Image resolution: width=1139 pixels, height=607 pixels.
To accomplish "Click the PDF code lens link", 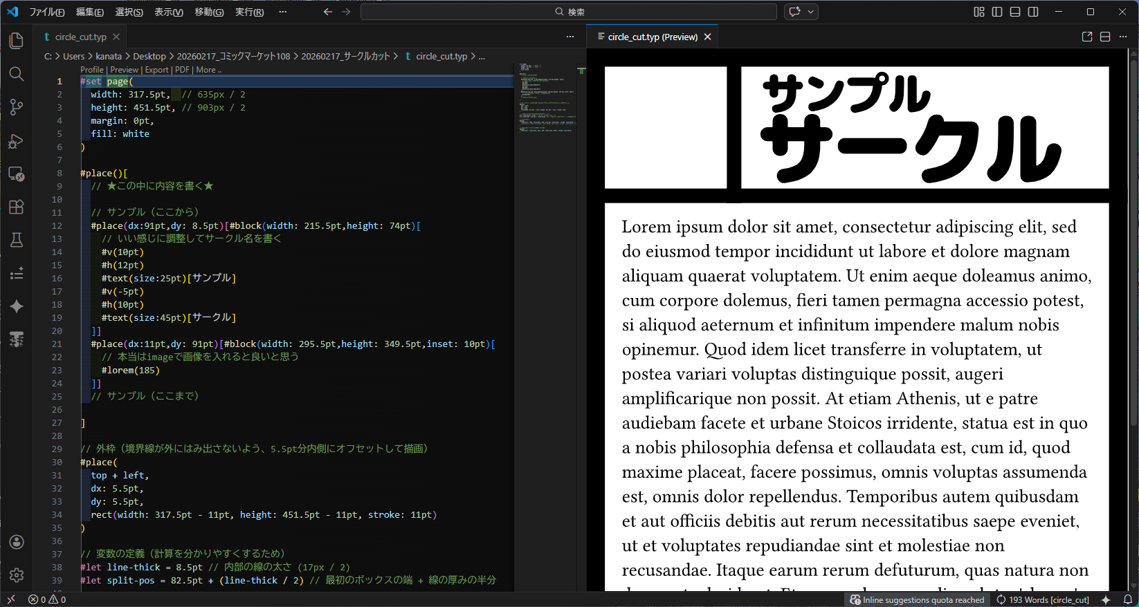I will click(182, 70).
